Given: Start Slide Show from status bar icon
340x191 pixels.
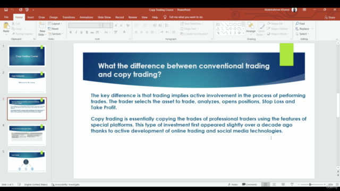Looking at the screenshot, I should 292,185.
